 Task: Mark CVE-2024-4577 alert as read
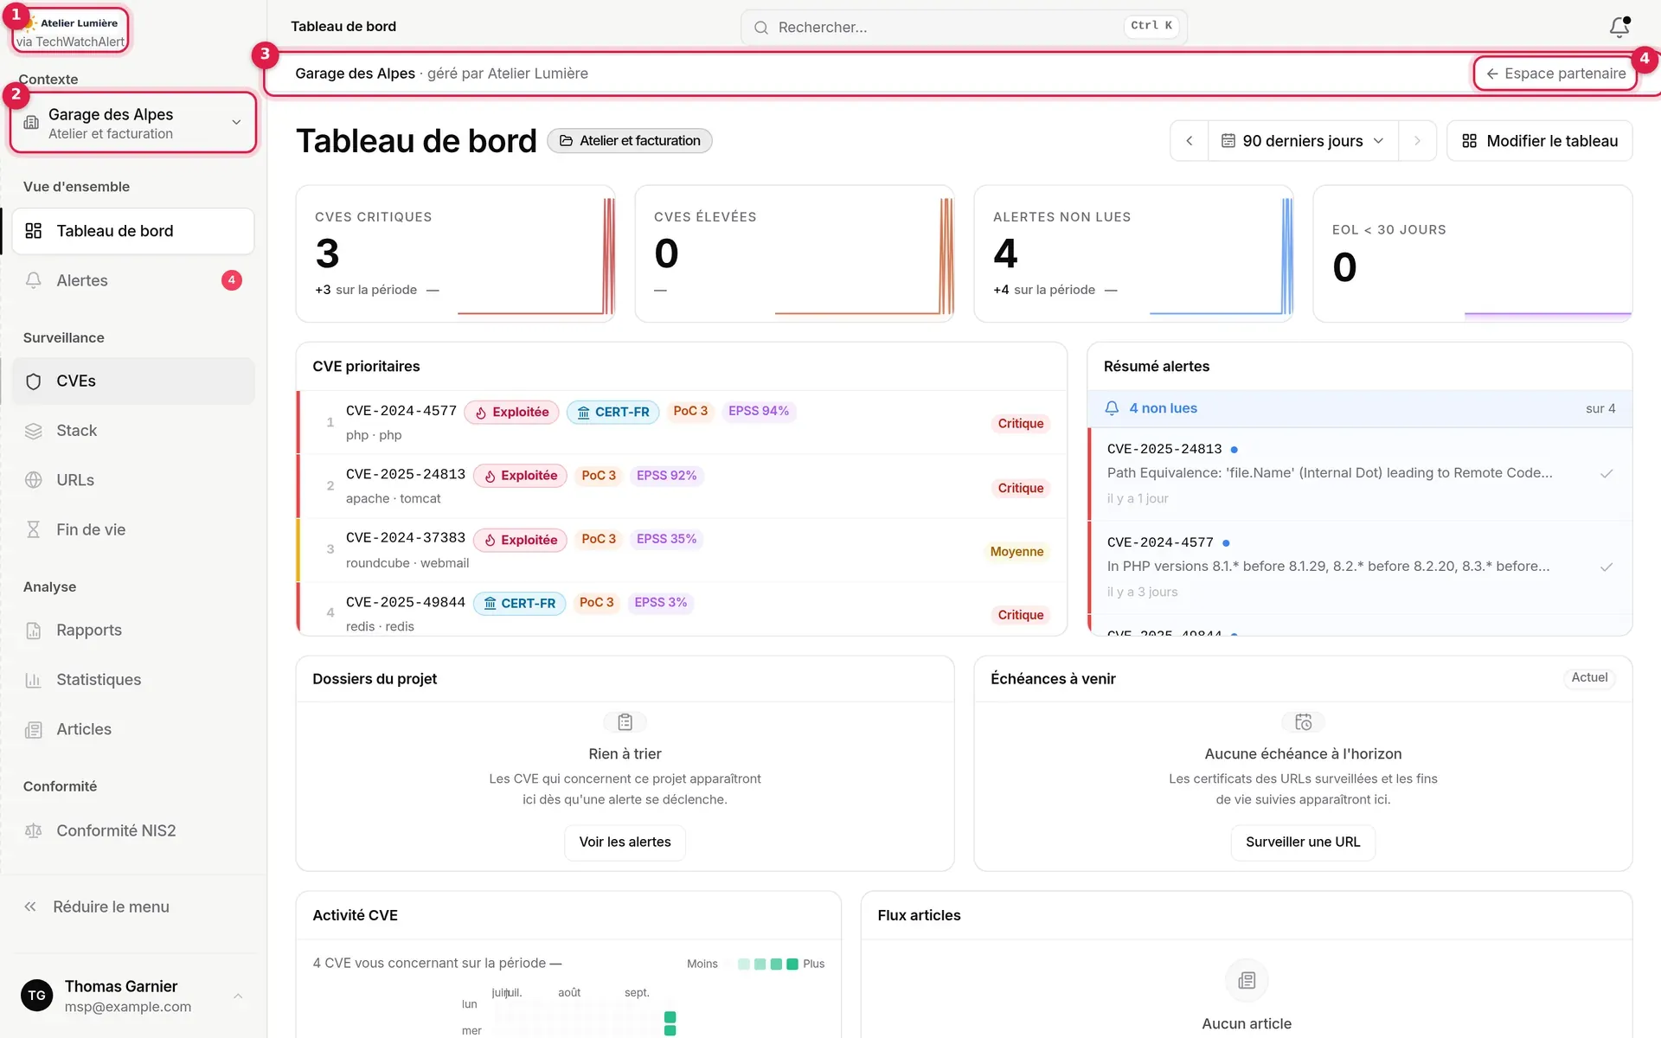point(1606,567)
